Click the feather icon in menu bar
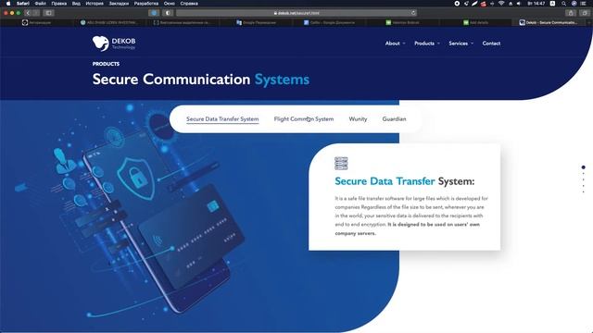Viewport: 593px width, 333px height. coord(474,4)
